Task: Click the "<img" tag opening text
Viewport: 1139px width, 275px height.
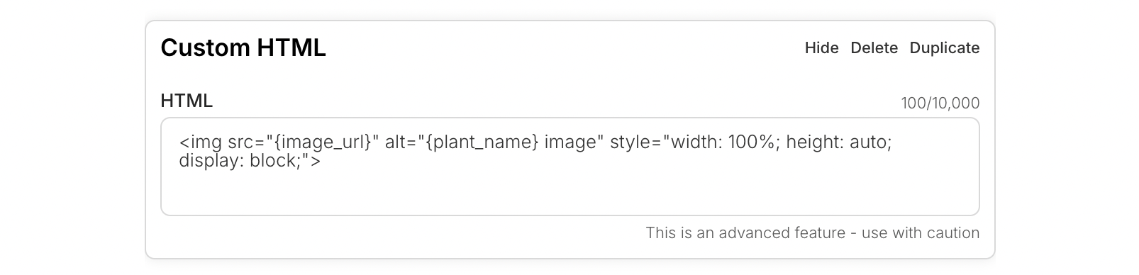Action: (201, 142)
